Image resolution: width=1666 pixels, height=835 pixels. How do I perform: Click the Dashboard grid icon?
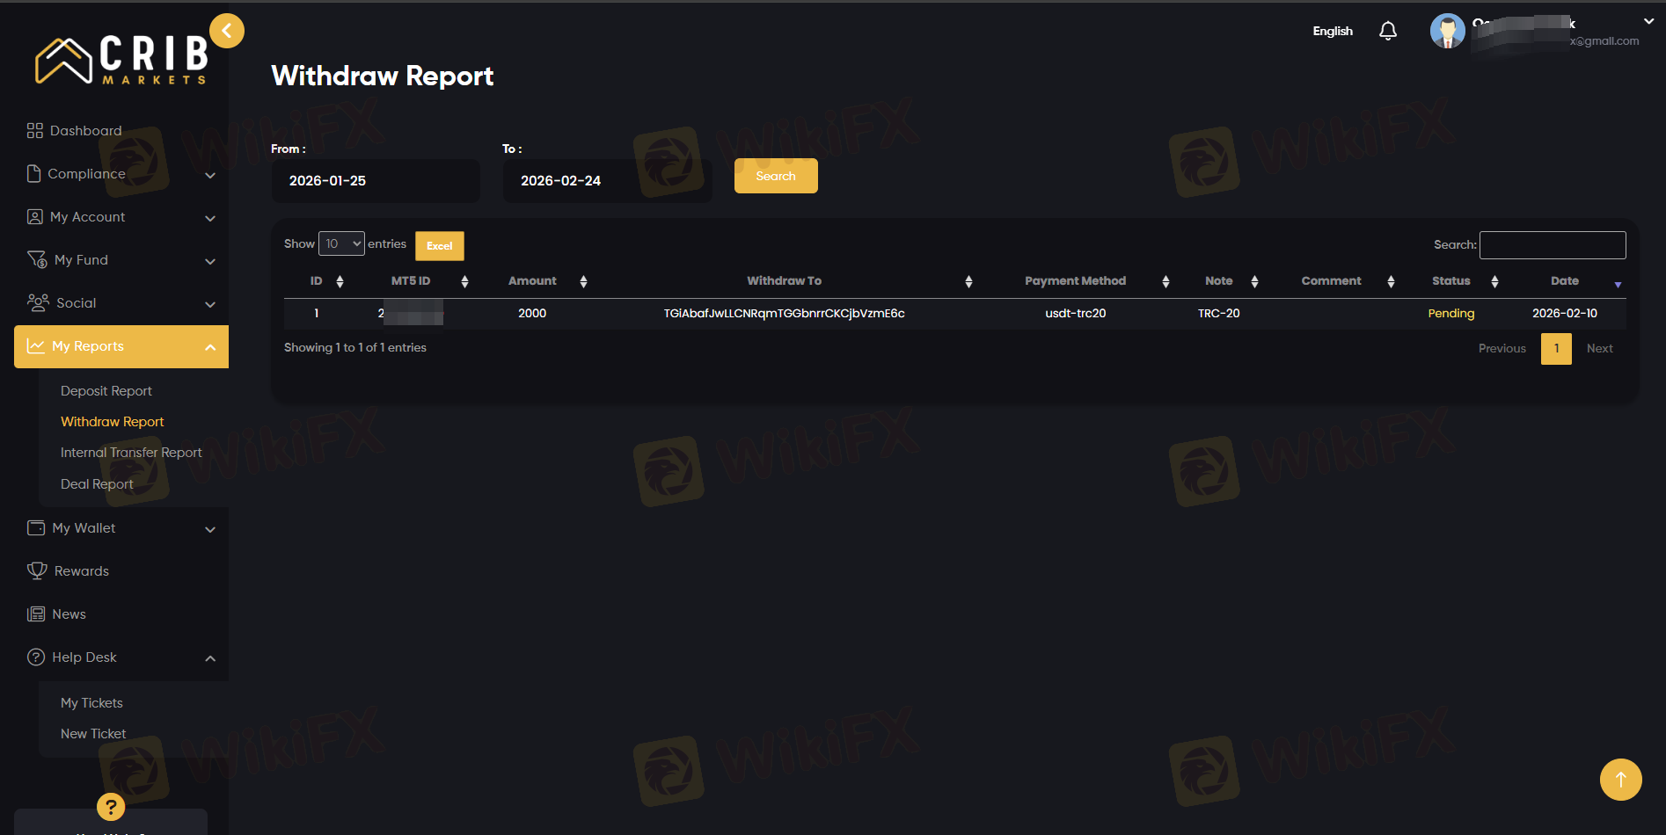[35, 131]
